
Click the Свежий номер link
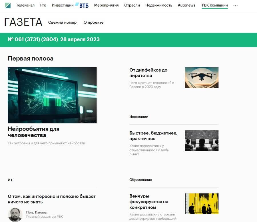pos(63,22)
